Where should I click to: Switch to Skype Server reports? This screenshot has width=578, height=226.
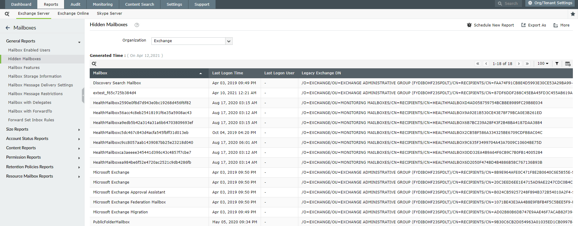point(110,14)
